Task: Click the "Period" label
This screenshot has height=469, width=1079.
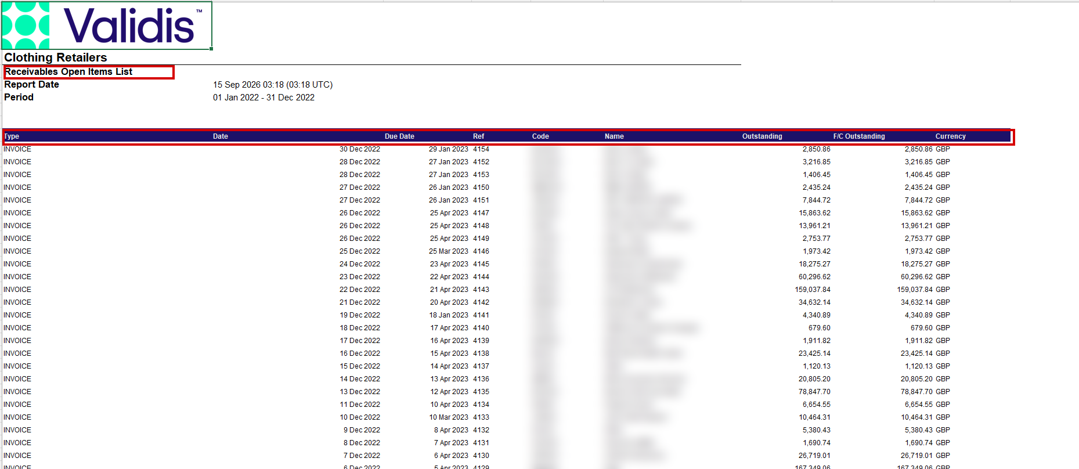Action: pyautogui.click(x=19, y=98)
